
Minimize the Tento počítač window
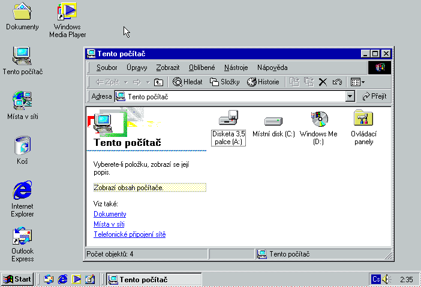click(365, 54)
